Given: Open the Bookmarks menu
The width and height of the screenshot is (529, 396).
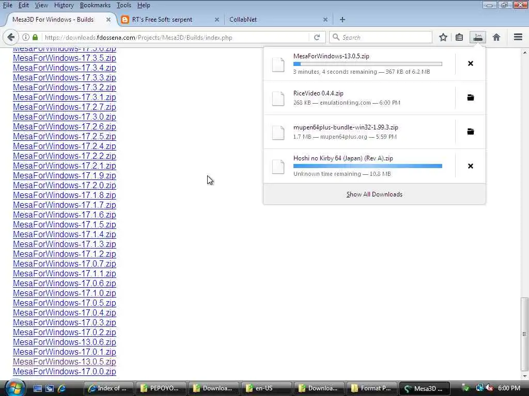Looking at the screenshot, I should pos(95,5).
